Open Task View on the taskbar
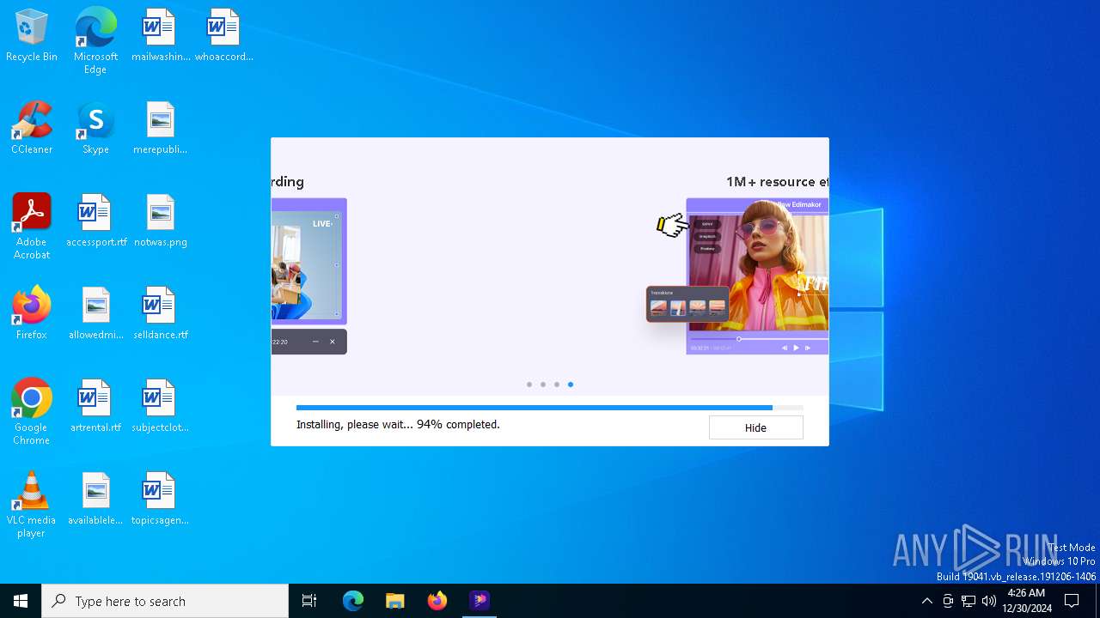Image resolution: width=1100 pixels, height=618 pixels. [309, 601]
